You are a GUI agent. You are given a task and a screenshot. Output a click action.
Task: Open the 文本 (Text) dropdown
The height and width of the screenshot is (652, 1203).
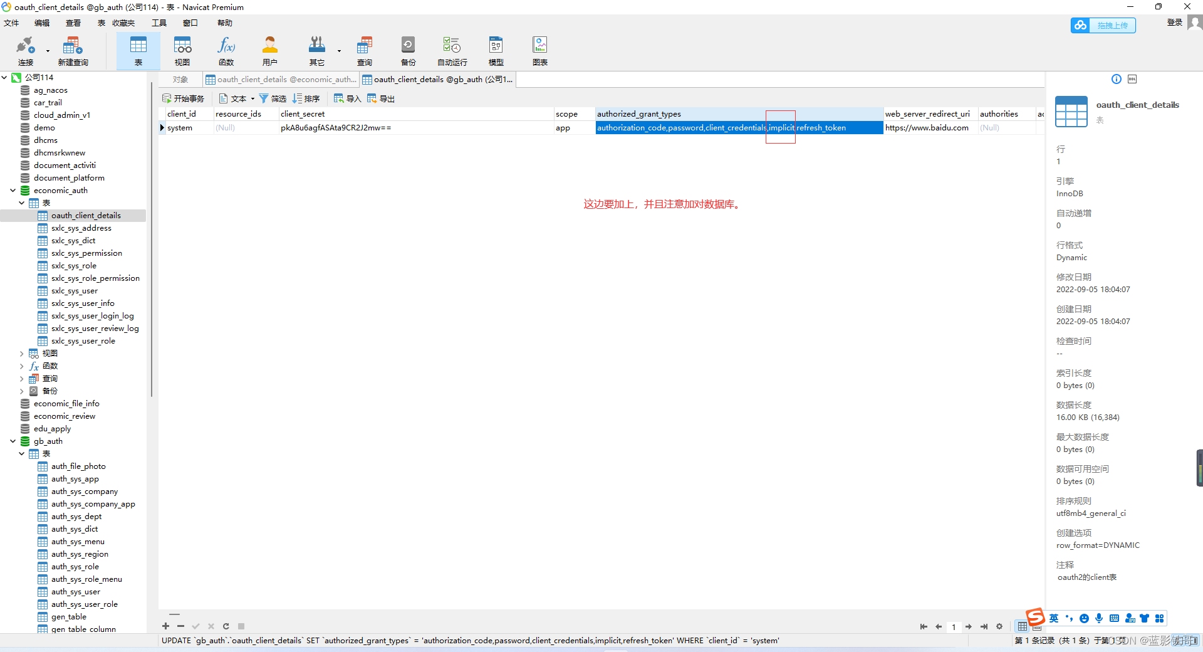pyautogui.click(x=237, y=98)
